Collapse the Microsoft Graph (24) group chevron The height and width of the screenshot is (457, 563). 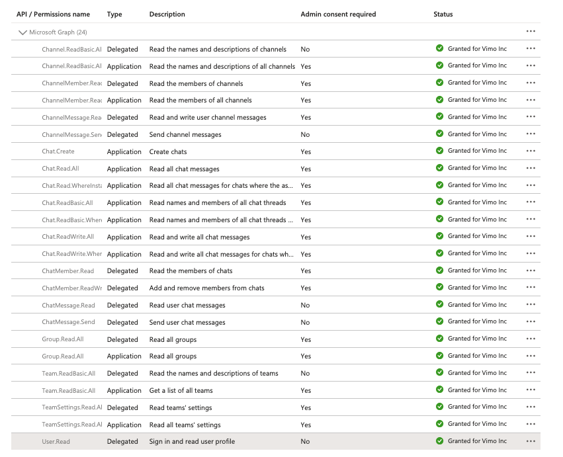[x=22, y=32]
